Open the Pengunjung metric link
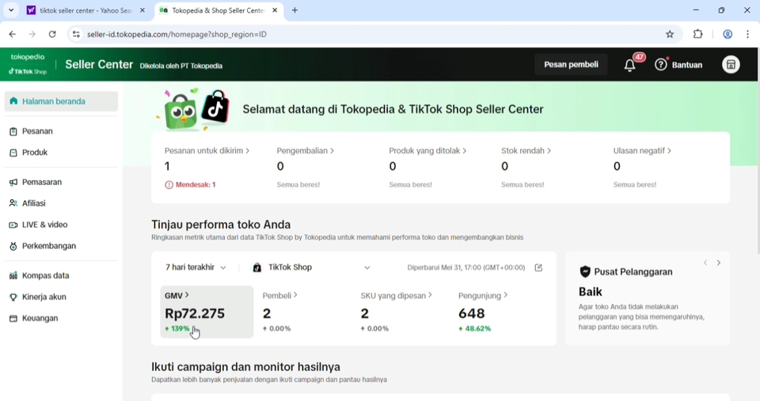Image resolution: width=760 pixels, height=401 pixels. [x=483, y=296]
